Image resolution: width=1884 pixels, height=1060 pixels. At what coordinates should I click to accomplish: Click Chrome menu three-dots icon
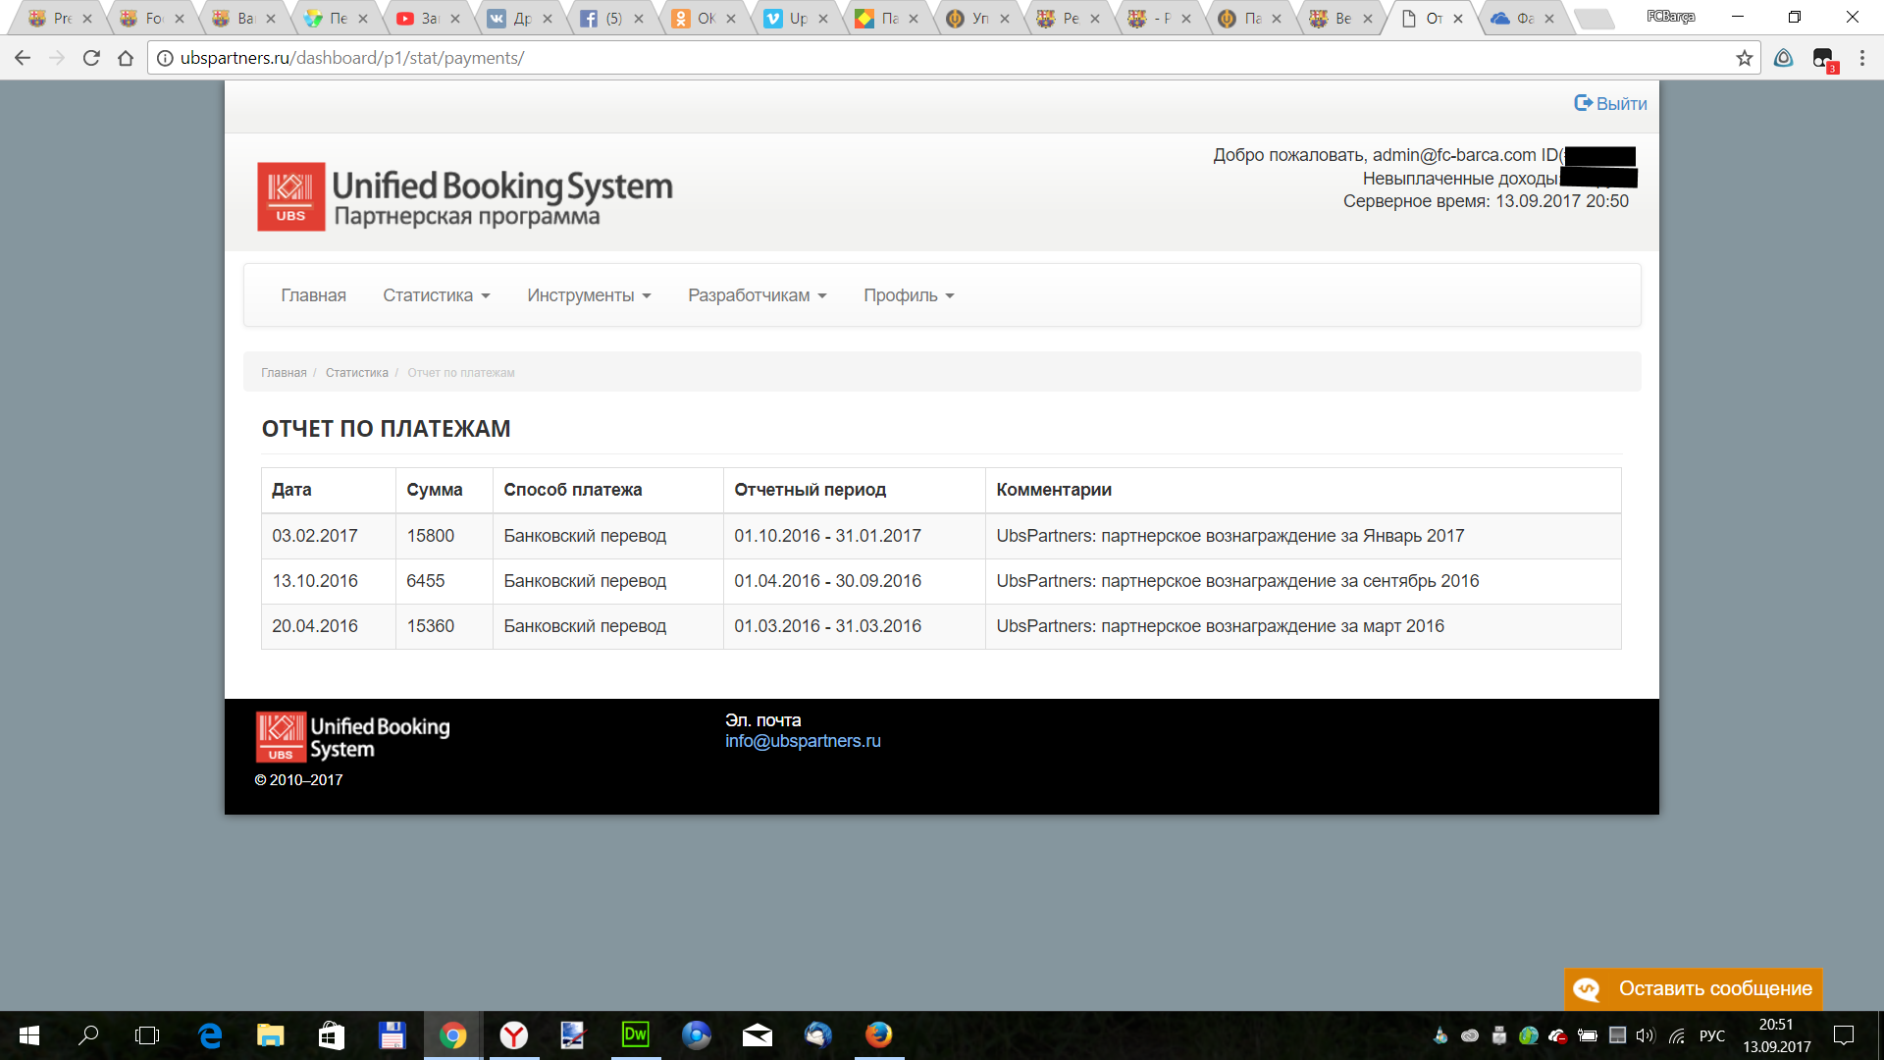pyautogui.click(x=1861, y=58)
